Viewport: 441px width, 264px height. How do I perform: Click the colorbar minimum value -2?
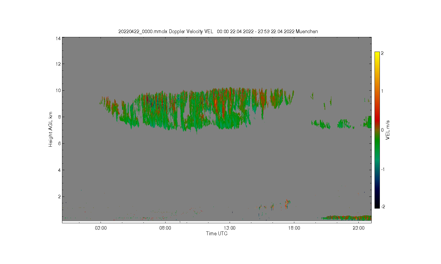[383, 207]
